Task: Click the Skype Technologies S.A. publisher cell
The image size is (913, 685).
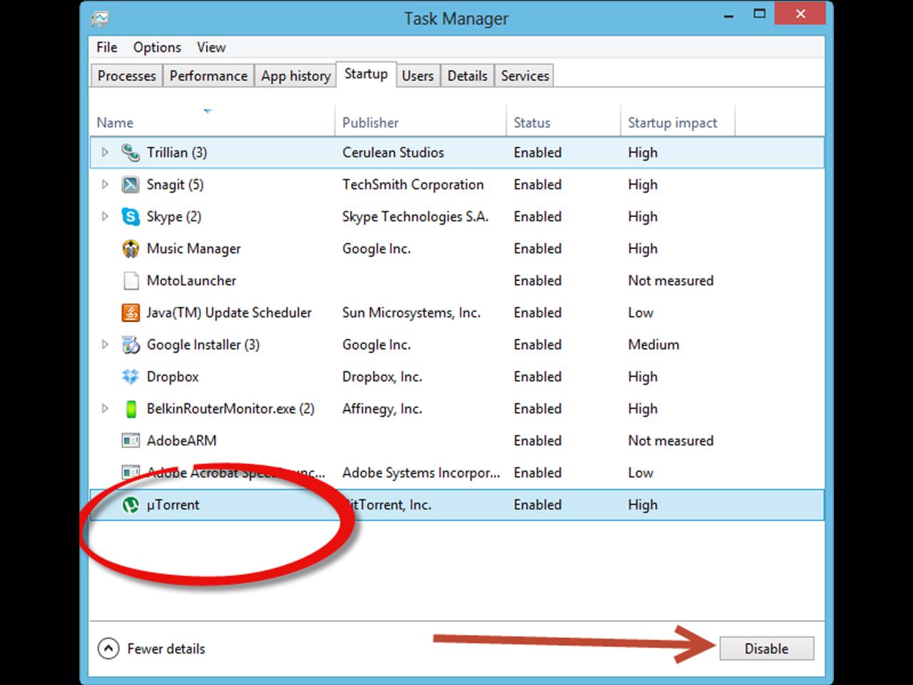Action: coord(415,216)
